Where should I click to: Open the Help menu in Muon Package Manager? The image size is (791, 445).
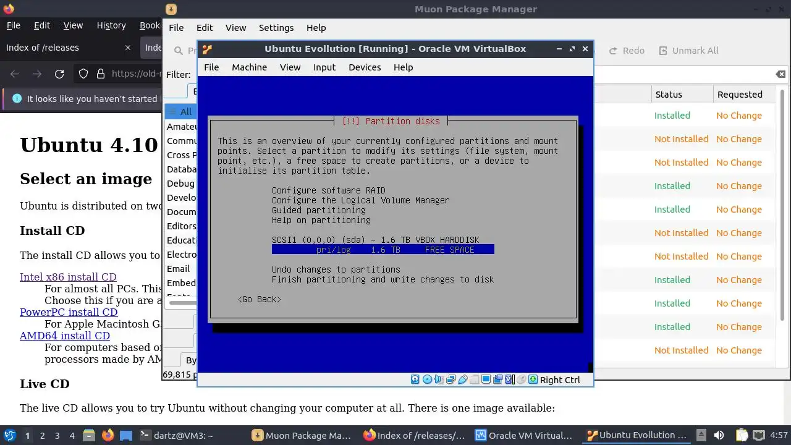(316, 28)
